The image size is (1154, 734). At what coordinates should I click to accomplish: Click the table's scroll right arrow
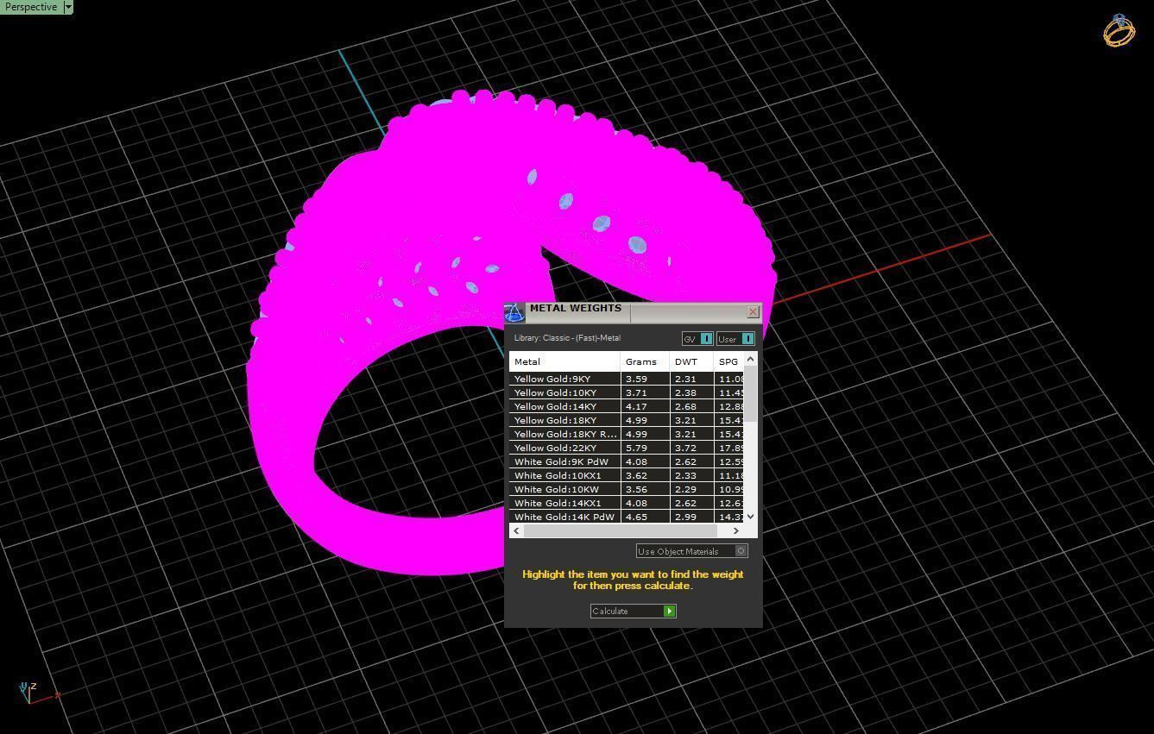736,530
